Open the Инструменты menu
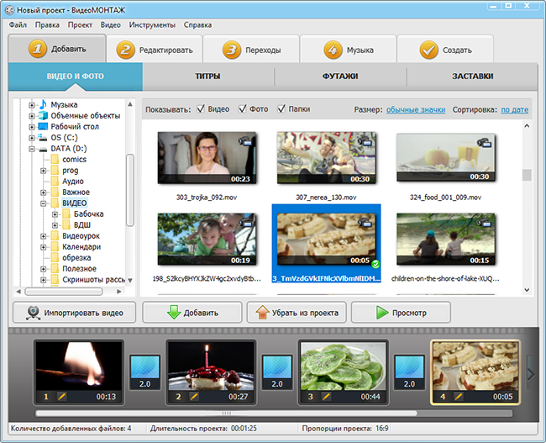This screenshot has width=546, height=443. pos(151,25)
